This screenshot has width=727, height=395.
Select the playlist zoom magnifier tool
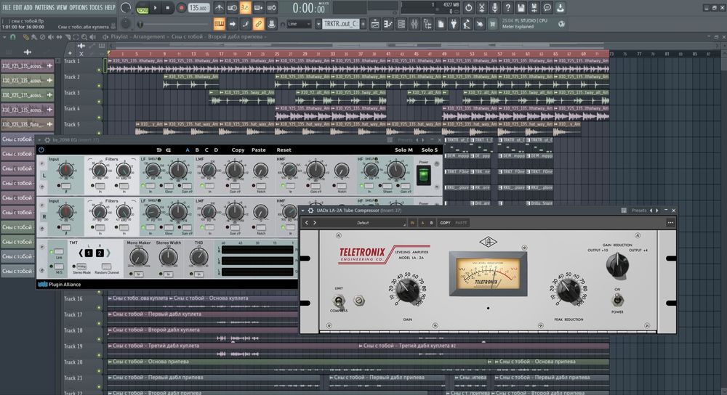coord(84,36)
